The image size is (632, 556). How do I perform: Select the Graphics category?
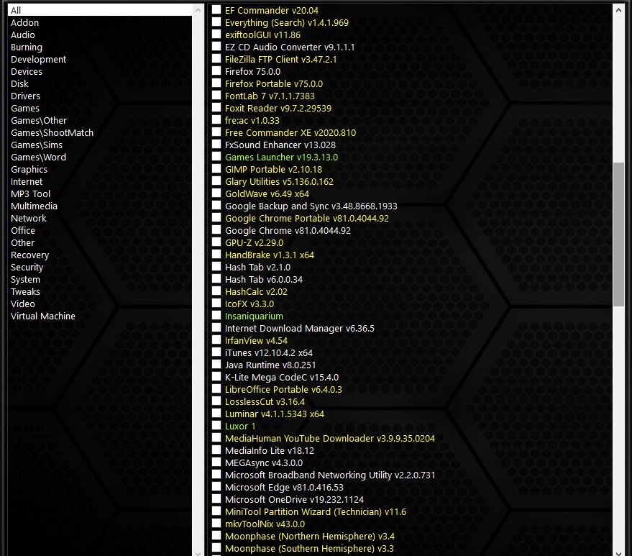29,169
